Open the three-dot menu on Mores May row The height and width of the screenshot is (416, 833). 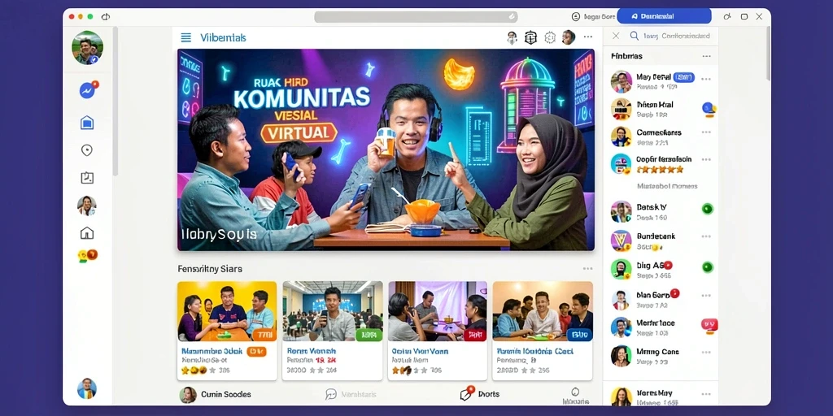[x=706, y=394]
